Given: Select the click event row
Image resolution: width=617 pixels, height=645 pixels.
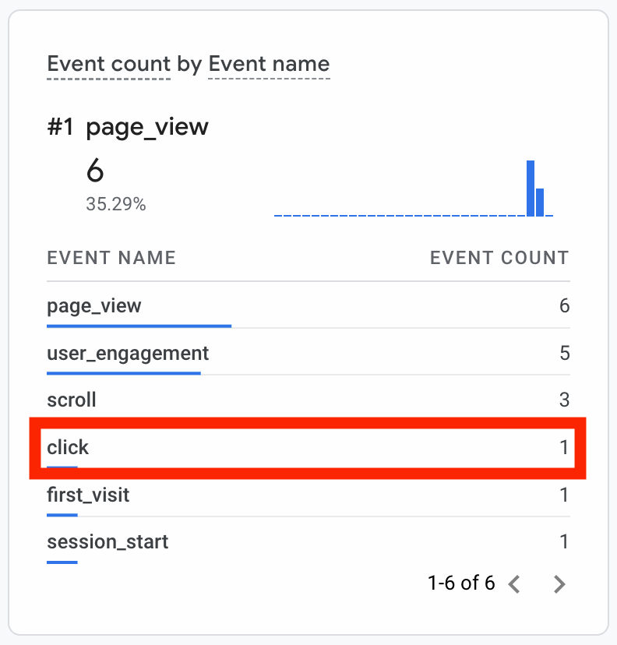Looking at the screenshot, I should 308,448.
